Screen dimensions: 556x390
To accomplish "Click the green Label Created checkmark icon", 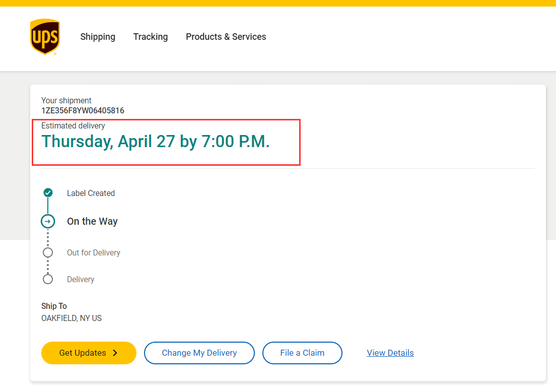I will coord(48,192).
